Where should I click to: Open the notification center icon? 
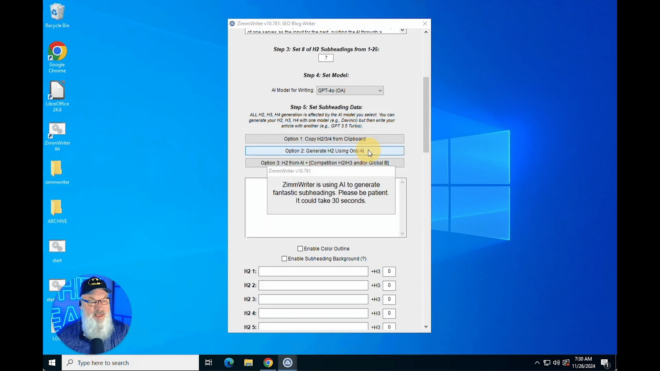(x=605, y=363)
